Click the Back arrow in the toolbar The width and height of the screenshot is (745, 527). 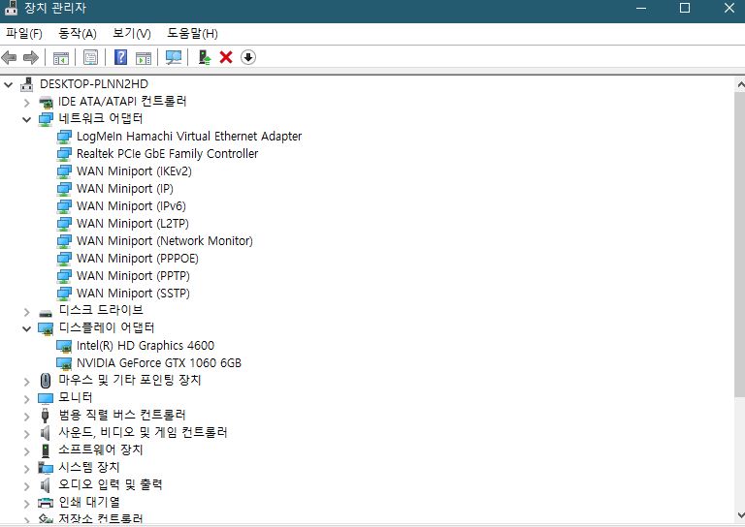tap(10, 57)
